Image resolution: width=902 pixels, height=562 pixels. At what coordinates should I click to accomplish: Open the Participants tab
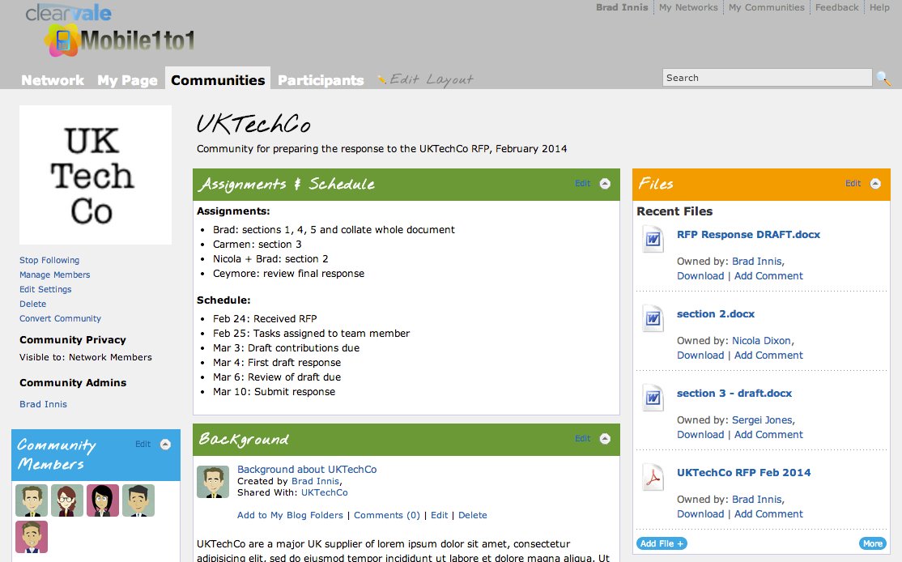coord(321,80)
